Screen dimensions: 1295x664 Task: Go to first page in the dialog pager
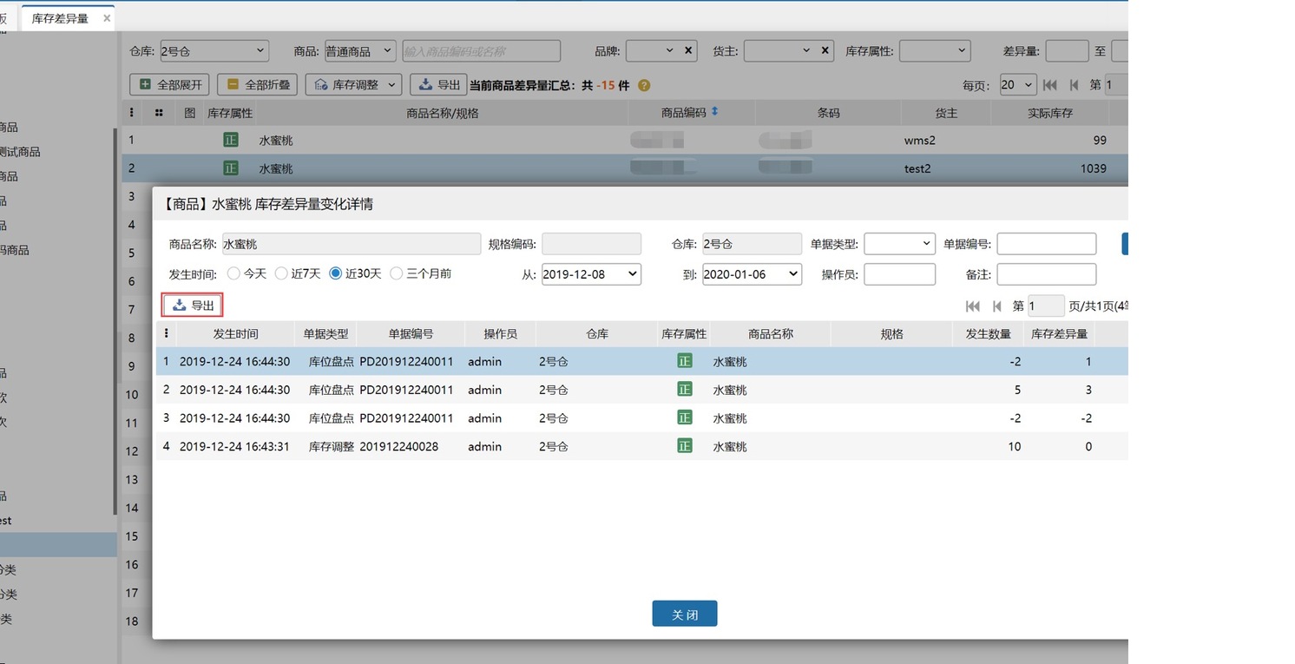(973, 306)
